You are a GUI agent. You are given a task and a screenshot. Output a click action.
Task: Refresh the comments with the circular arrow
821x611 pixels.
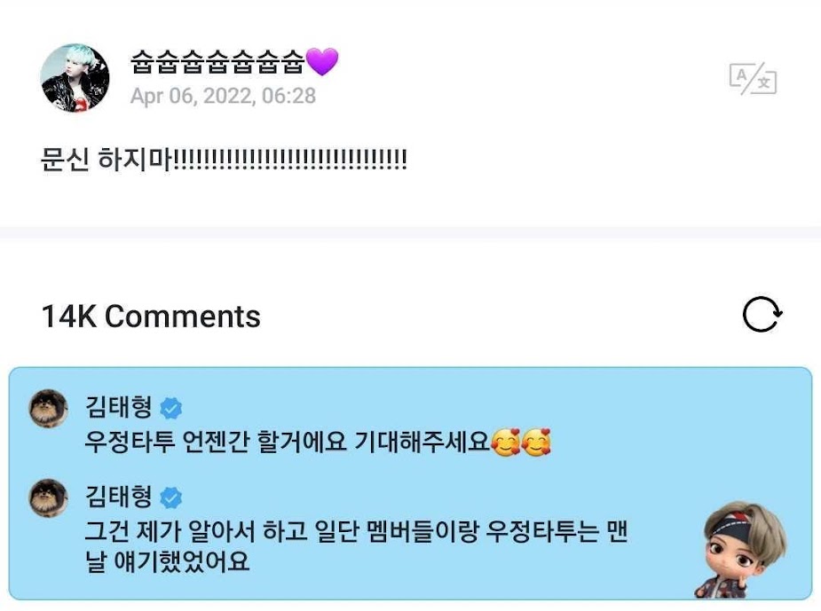pyautogui.click(x=762, y=315)
